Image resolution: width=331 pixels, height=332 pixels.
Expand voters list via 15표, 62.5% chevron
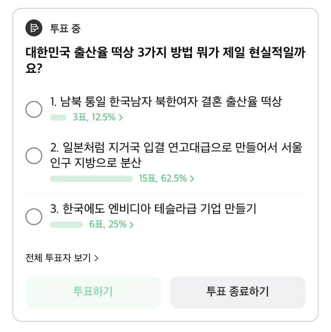(x=192, y=179)
